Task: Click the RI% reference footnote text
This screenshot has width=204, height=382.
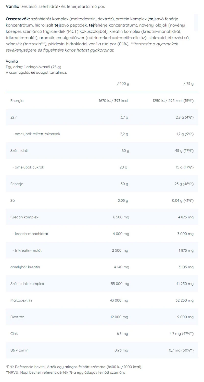Action: 74,367
